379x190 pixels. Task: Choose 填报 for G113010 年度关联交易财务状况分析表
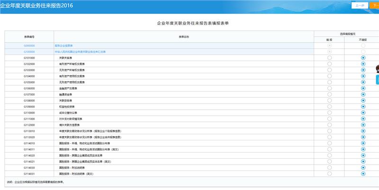pos(329,131)
